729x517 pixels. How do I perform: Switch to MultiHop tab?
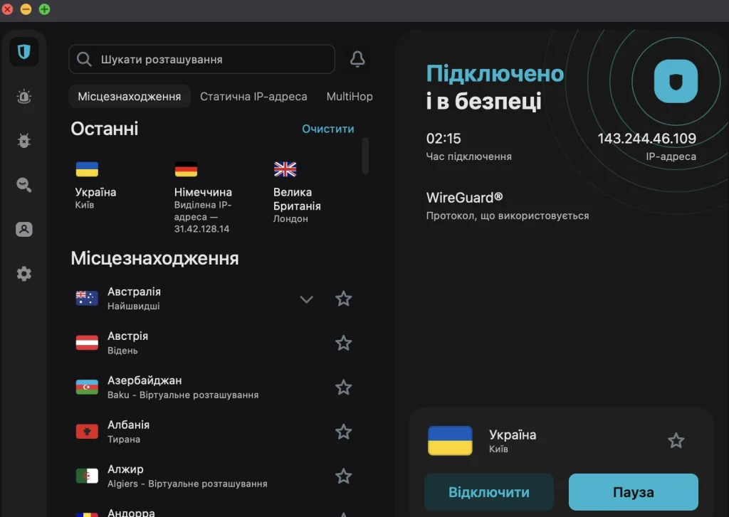coord(349,96)
